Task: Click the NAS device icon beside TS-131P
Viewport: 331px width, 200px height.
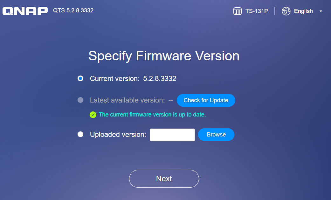Action: point(238,11)
